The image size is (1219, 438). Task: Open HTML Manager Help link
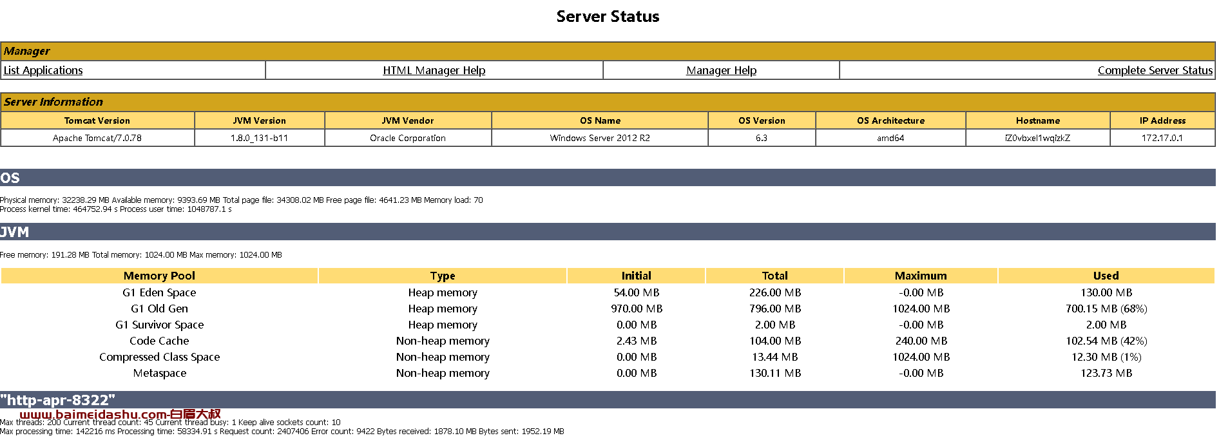434,70
